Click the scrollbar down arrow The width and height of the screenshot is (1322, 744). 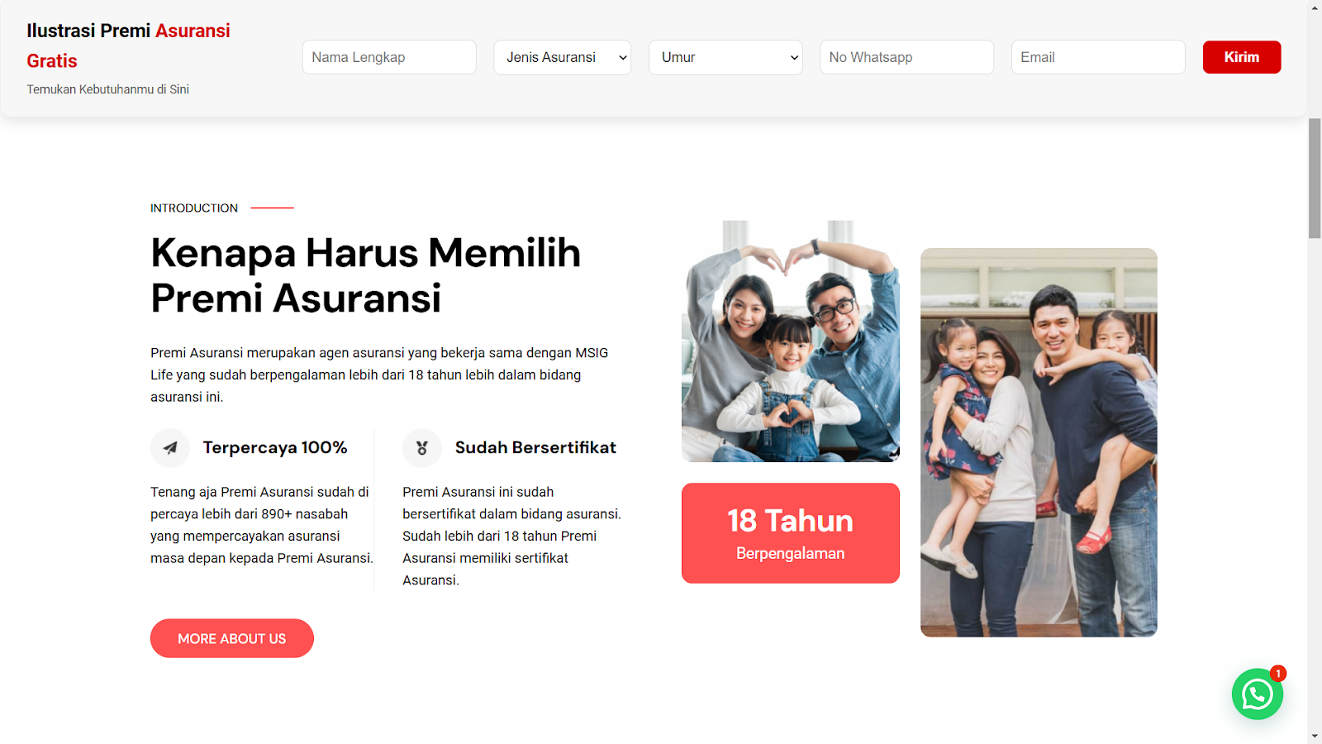click(1315, 736)
